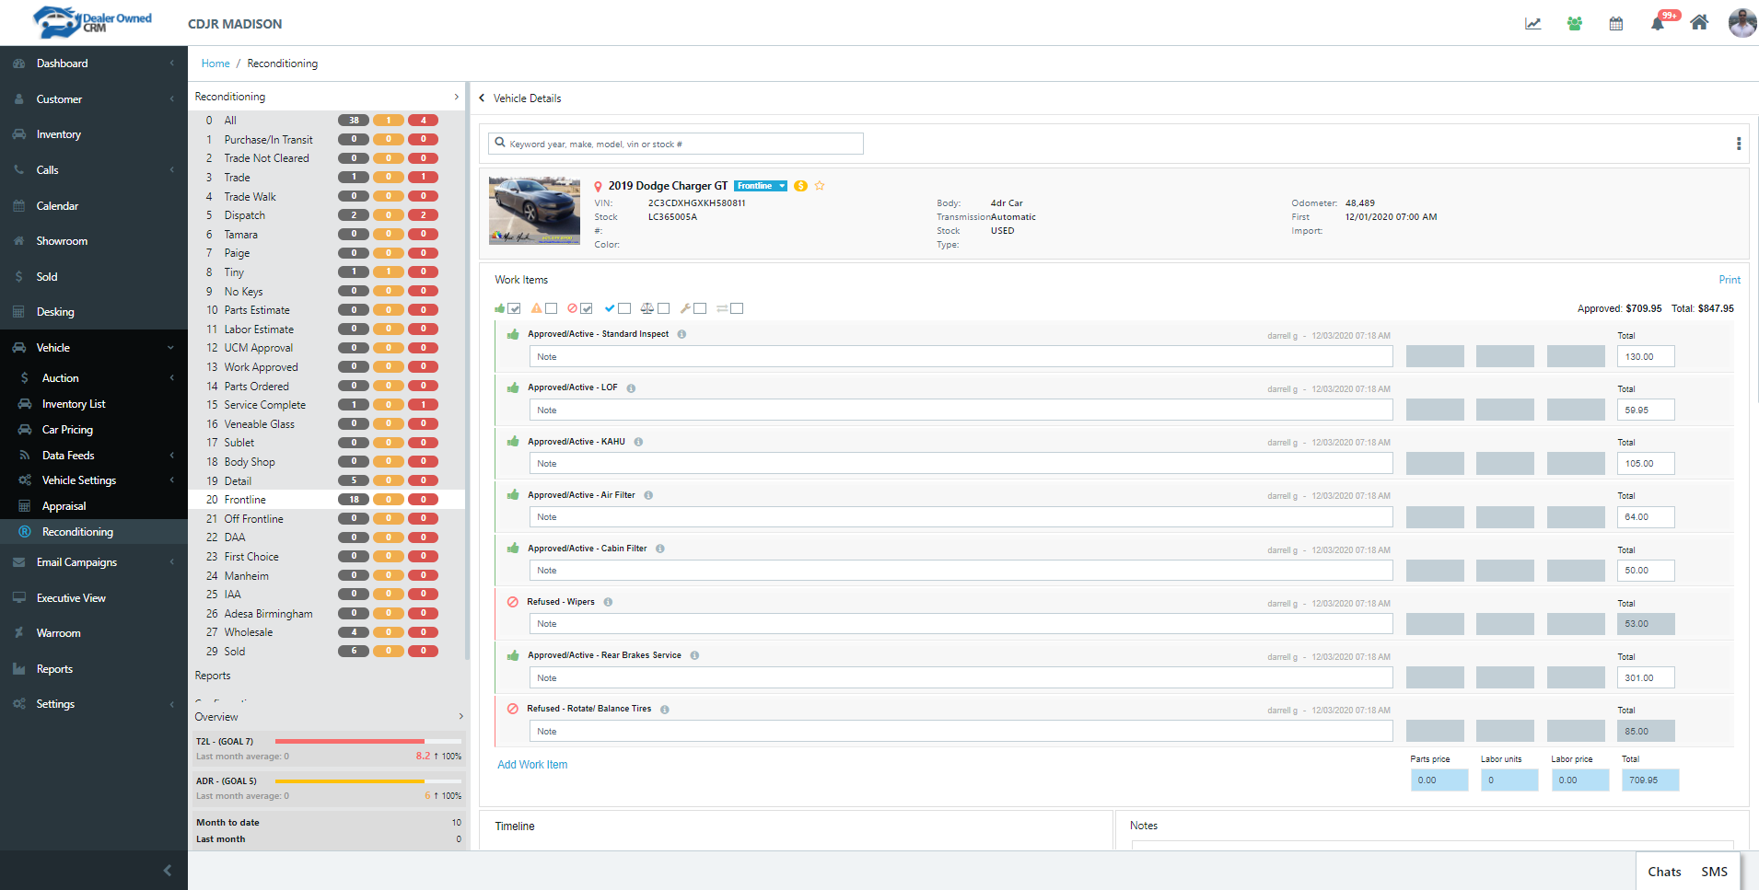Open the line chart icon in header
Screen dimensions: 1759x890
tap(1532, 24)
